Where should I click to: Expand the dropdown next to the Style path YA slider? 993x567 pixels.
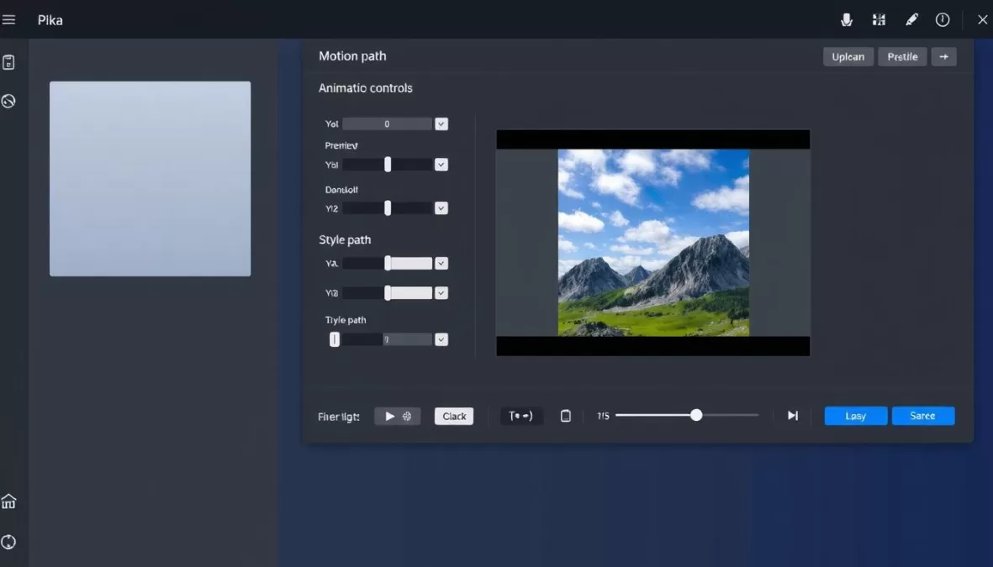tap(441, 263)
